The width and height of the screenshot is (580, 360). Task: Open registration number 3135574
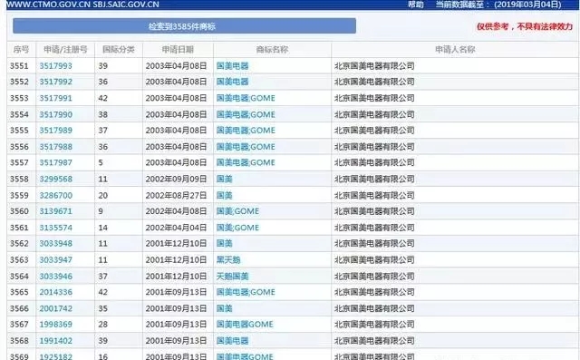point(56,228)
